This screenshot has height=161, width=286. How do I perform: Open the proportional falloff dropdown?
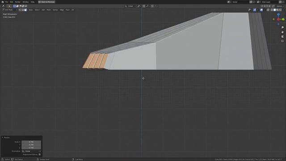[156, 6]
